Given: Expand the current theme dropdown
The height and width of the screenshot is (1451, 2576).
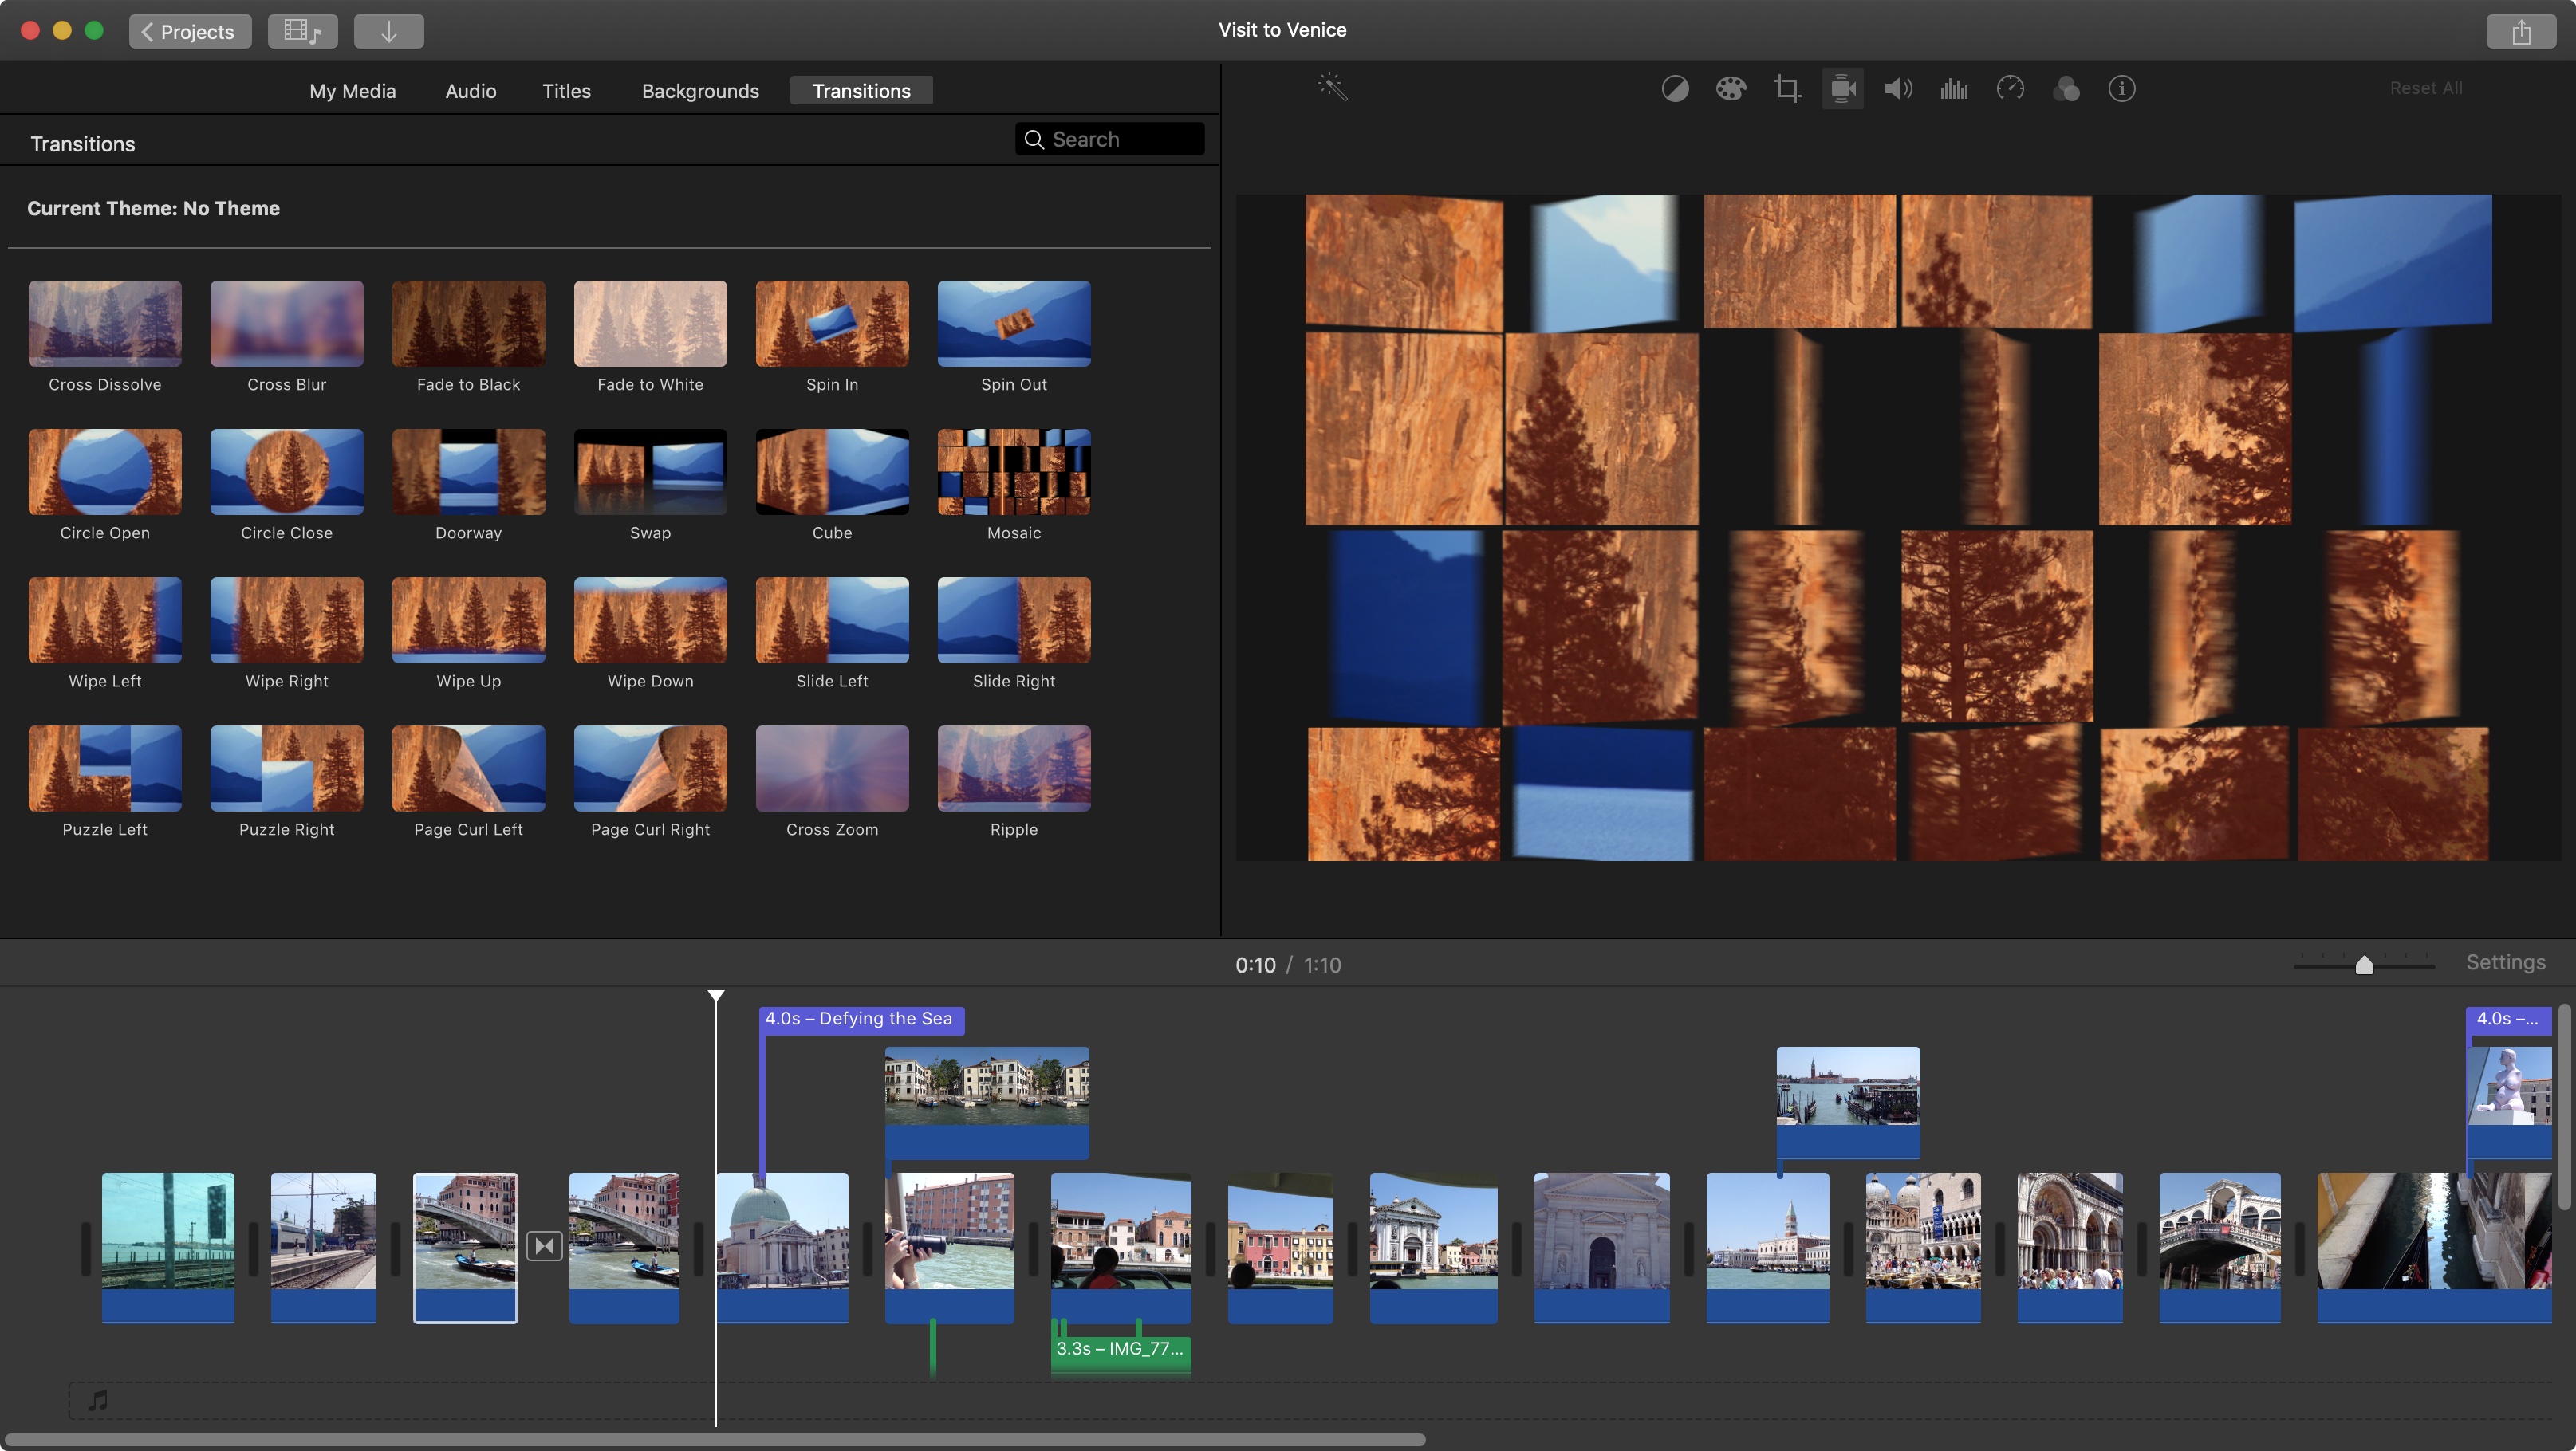Looking at the screenshot, I should click(x=152, y=209).
